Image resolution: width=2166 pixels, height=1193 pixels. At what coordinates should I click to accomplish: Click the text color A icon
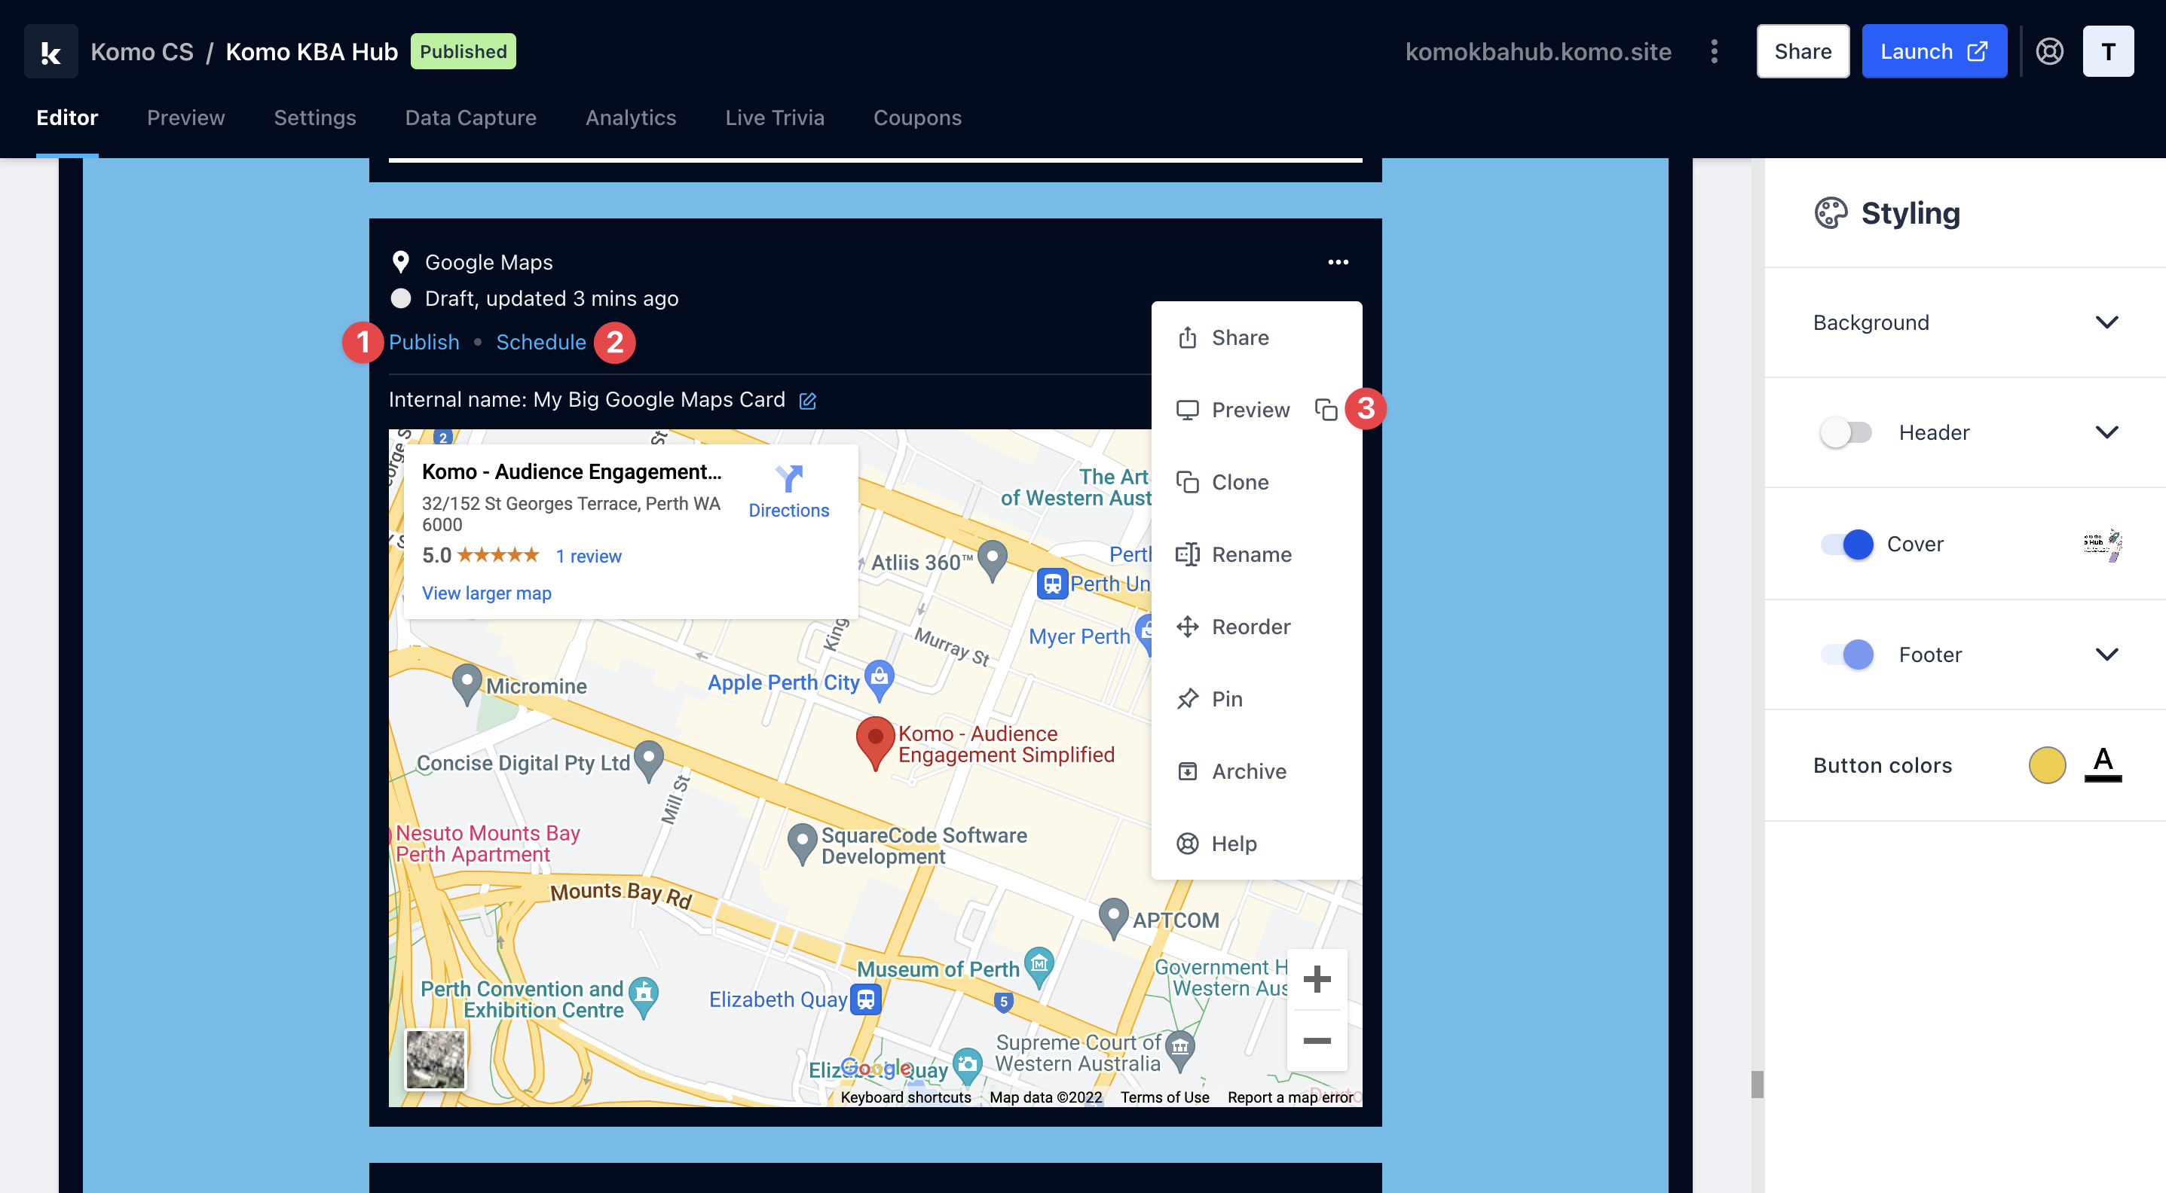pos(2102,764)
